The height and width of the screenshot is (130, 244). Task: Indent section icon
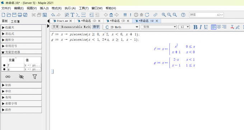[x=91, y=15]
